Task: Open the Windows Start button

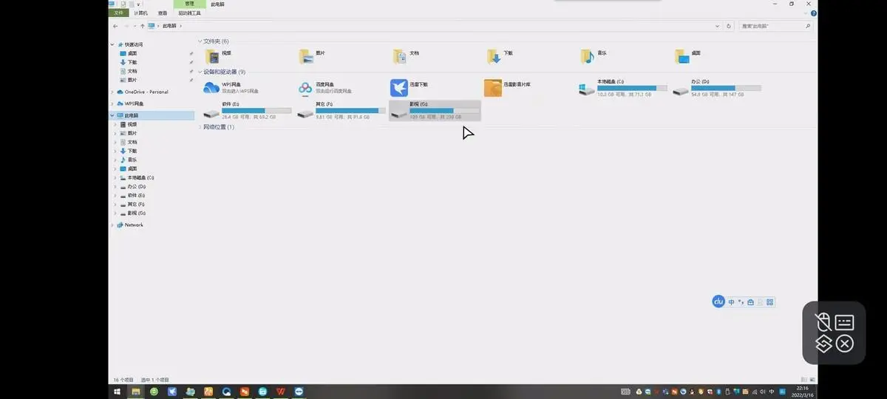Action: point(117,391)
